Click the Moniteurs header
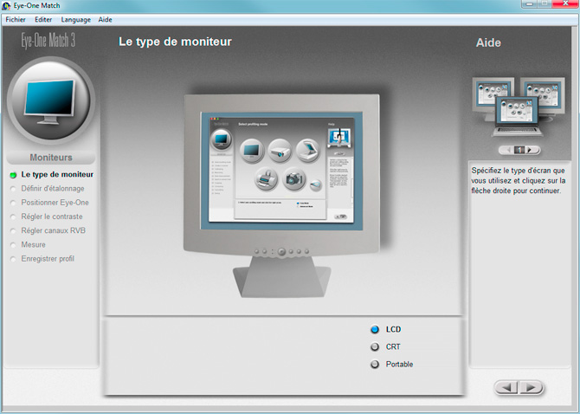Screen dimensions: 580x414 coord(51,158)
